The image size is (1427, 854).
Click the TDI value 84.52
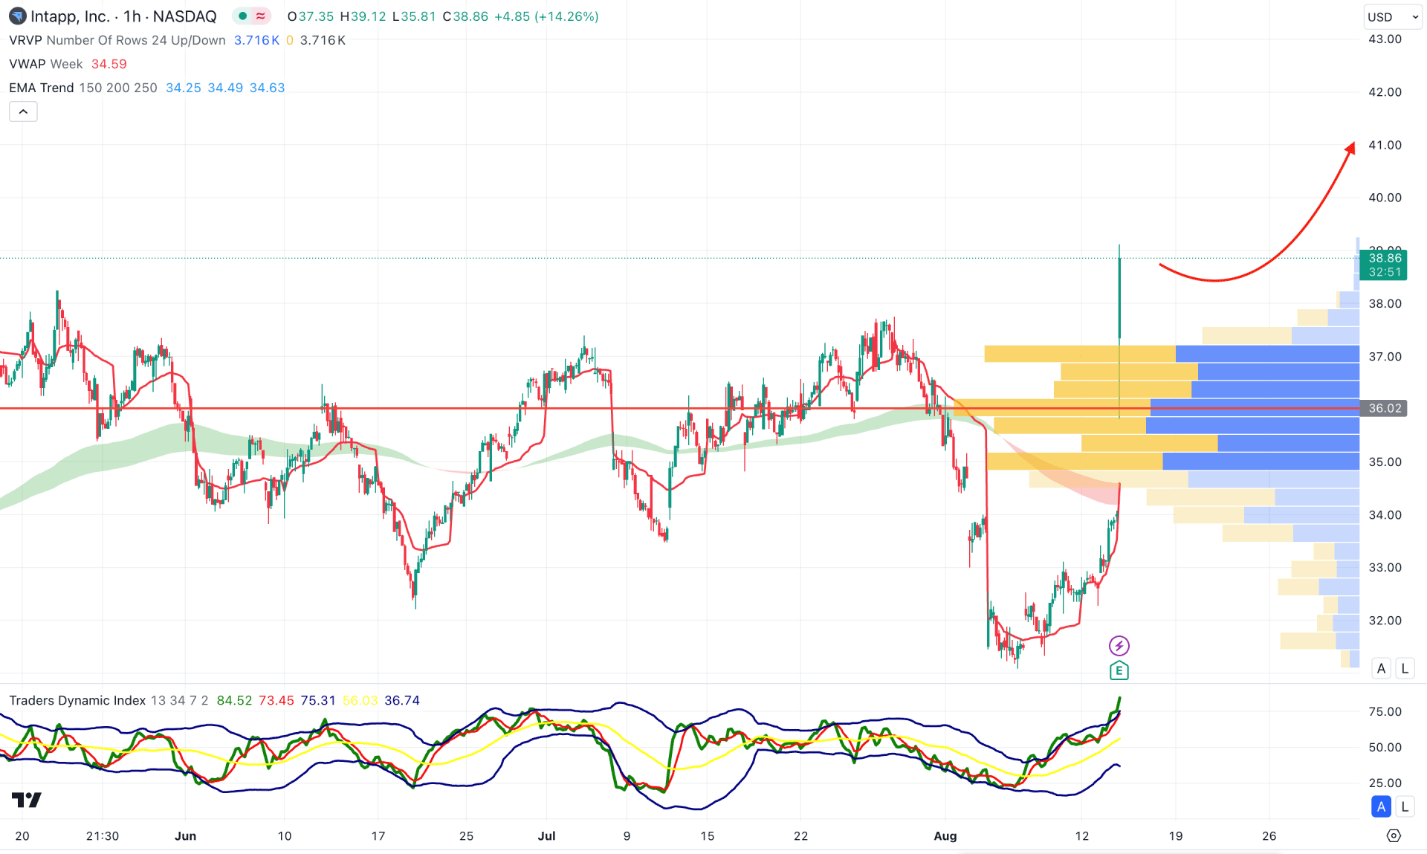(234, 700)
